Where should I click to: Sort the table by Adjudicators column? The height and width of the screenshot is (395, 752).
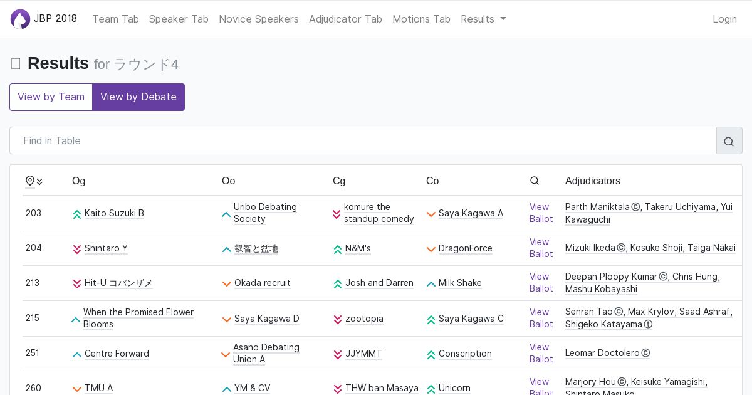click(x=592, y=181)
